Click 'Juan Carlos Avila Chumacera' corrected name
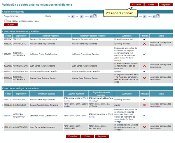Viewport: 175px width, 143px height. [85, 66]
